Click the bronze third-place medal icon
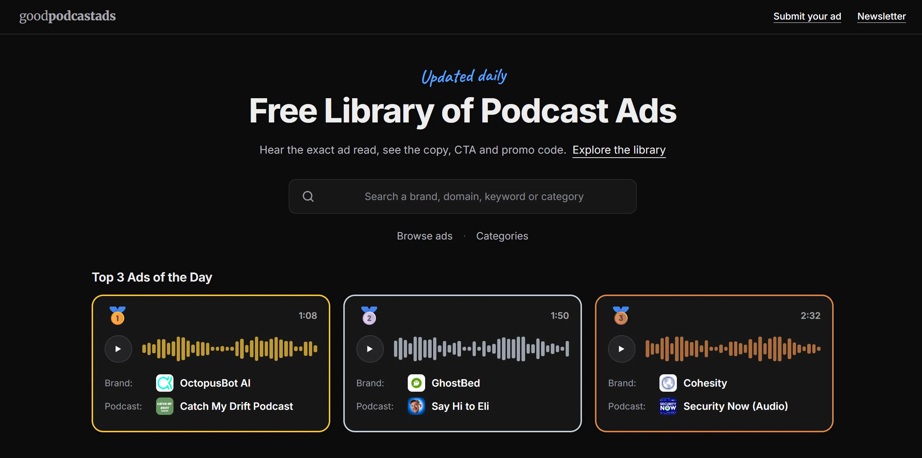This screenshot has width=922, height=458. coord(621,316)
